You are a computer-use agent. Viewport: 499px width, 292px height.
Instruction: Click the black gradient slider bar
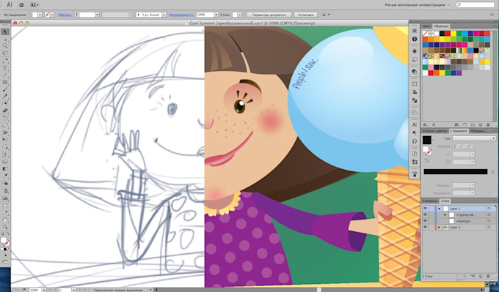tap(456, 172)
